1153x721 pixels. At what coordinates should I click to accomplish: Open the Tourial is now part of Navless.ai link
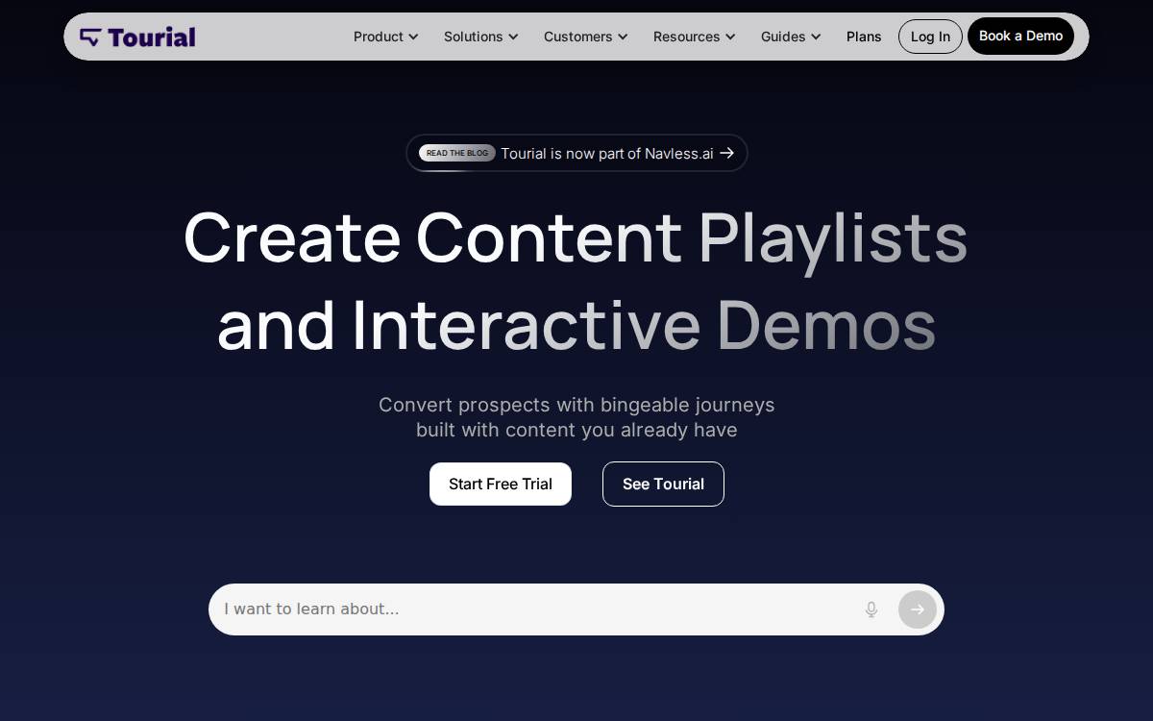(x=576, y=153)
